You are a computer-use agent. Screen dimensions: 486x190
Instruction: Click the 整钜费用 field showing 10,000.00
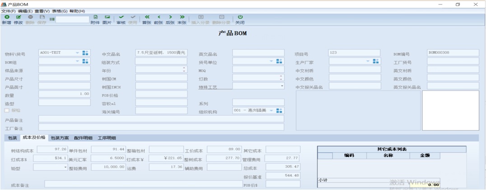[108, 167]
